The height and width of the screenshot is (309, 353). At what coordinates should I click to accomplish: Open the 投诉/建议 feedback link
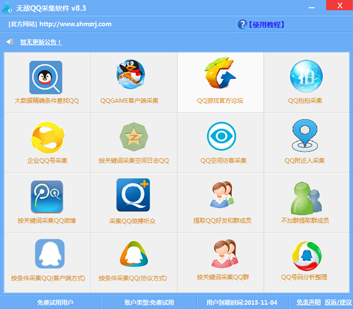(338, 303)
